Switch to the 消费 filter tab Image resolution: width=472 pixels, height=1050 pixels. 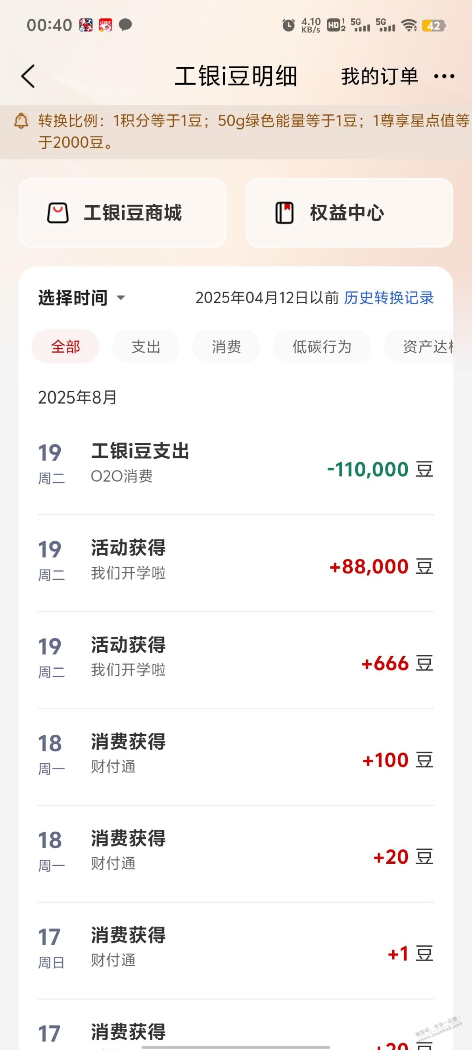[226, 346]
